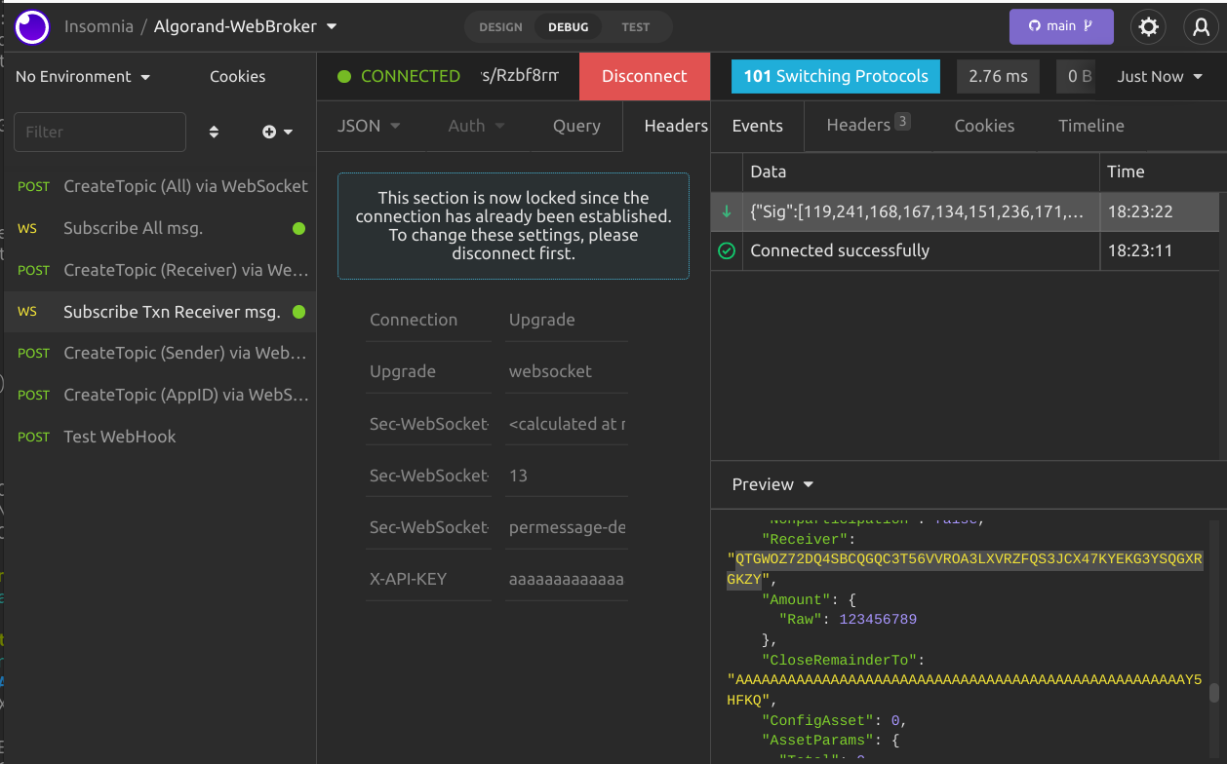Viewport: 1227px width, 764px height.
Task: Click the X-API-KEY value field
Action: [x=568, y=579]
